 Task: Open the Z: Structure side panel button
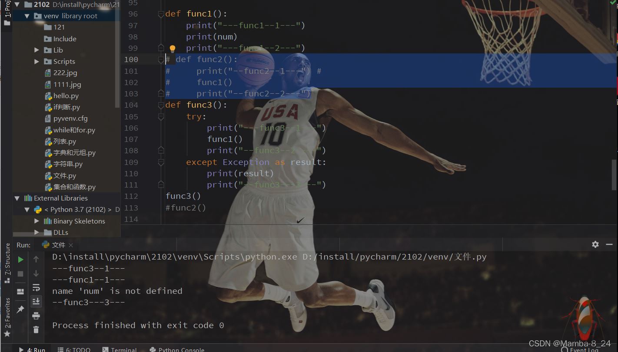point(7,263)
